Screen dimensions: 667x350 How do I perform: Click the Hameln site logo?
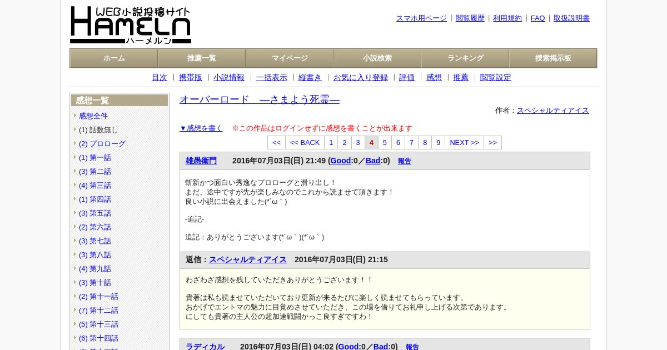click(131, 25)
